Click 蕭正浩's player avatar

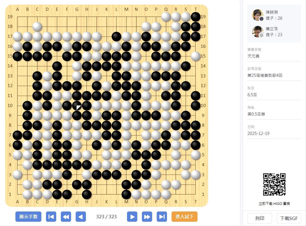click(257, 32)
